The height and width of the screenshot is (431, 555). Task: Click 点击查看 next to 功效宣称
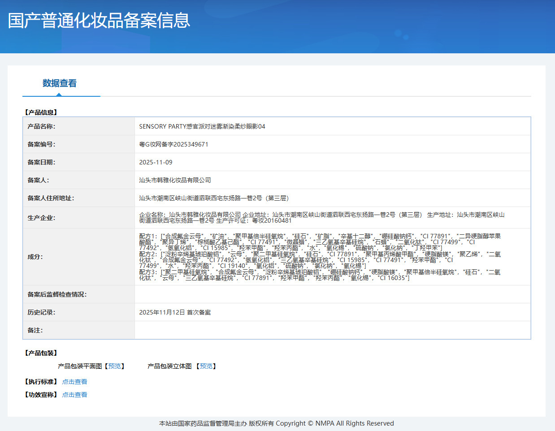75,395
